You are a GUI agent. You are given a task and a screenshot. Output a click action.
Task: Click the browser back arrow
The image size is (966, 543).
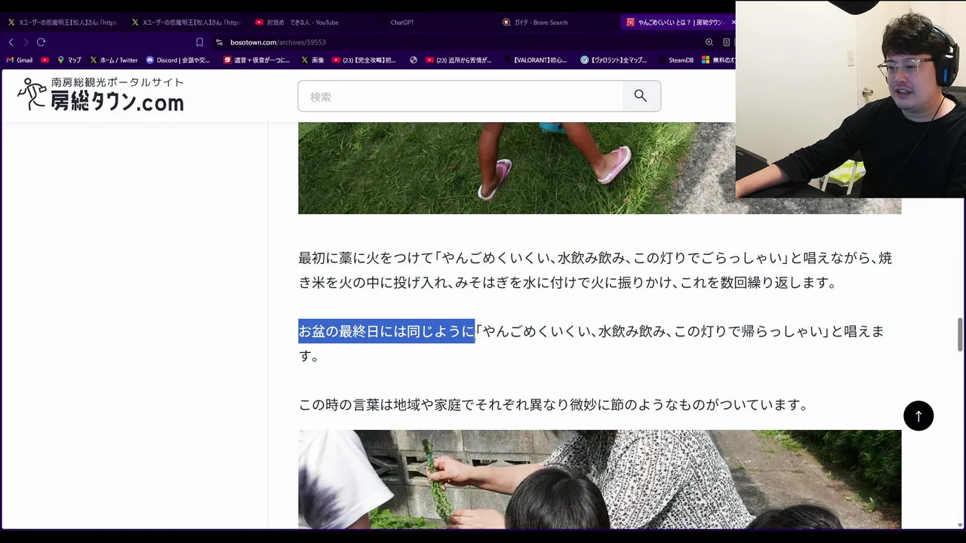coord(11,42)
